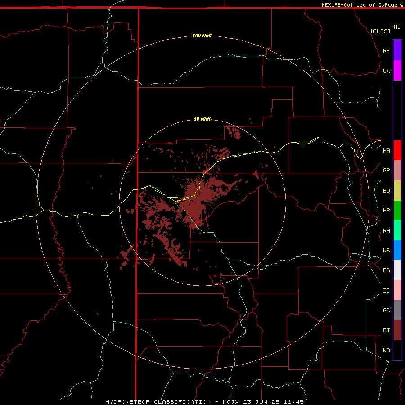Click the BI dark red swatch

[397, 330]
